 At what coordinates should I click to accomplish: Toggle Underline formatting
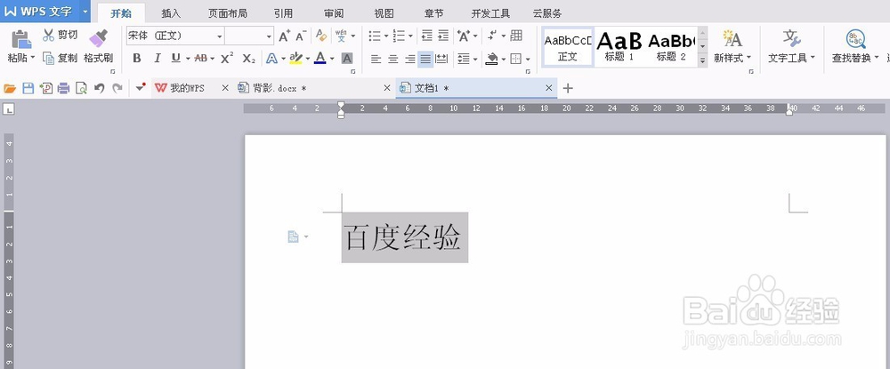pyautogui.click(x=176, y=58)
